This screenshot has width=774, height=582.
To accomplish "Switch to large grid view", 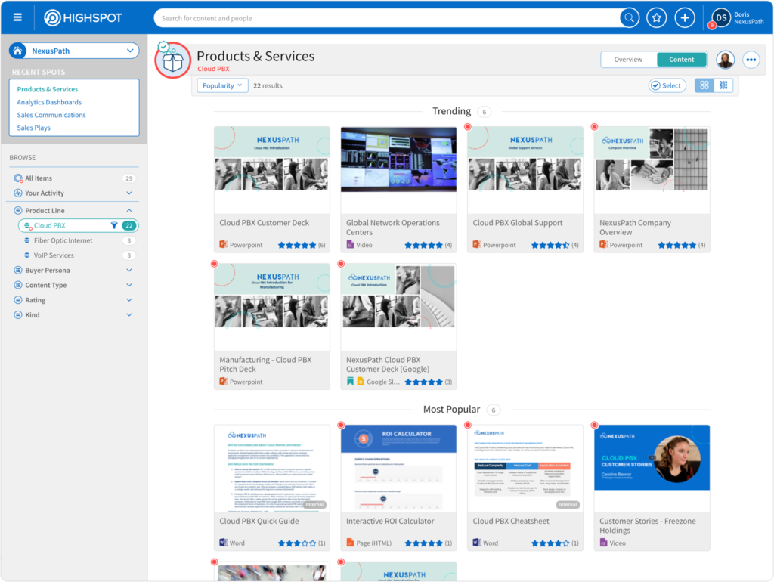I will pos(704,85).
